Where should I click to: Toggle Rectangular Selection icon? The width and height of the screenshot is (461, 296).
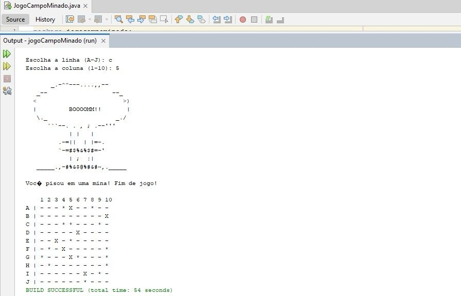(x=164, y=20)
